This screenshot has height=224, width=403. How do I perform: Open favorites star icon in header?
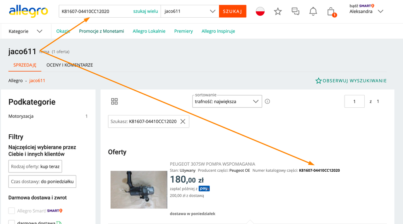click(278, 11)
